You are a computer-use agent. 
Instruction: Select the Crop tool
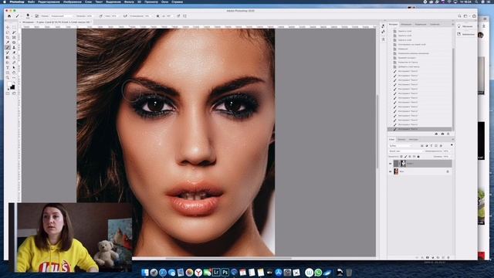(x=8, y=38)
